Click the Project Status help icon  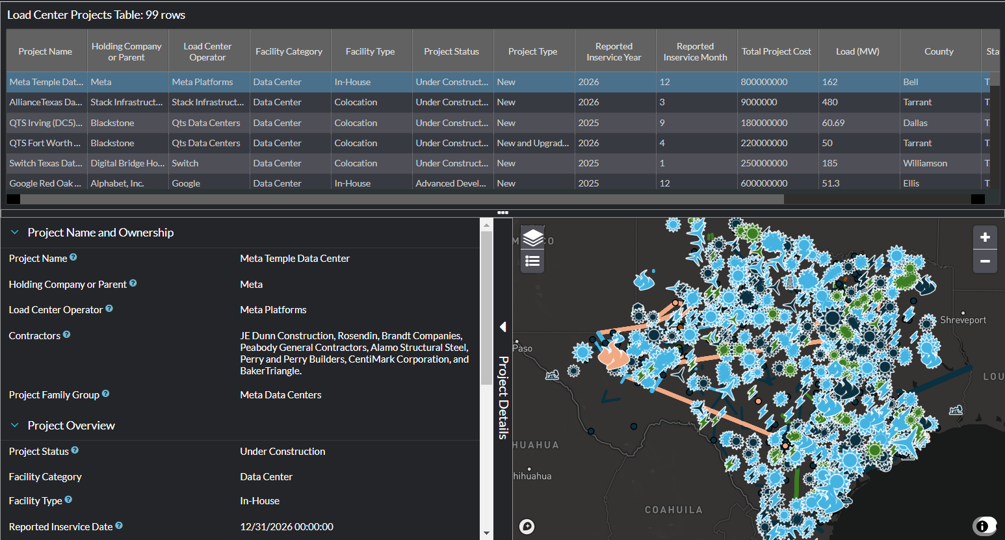(x=75, y=450)
